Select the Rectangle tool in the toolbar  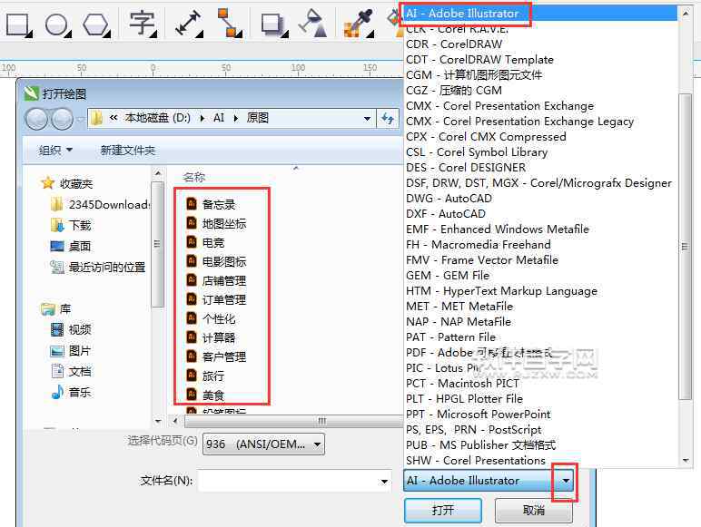(x=18, y=24)
